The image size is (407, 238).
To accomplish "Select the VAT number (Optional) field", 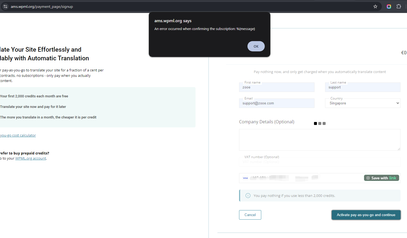I will tap(320, 162).
